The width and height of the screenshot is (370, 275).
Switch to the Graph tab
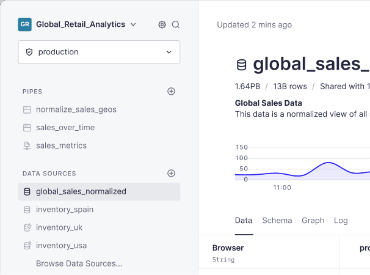[x=313, y=221]
